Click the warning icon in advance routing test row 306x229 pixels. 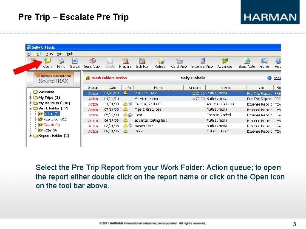(125, 120)
